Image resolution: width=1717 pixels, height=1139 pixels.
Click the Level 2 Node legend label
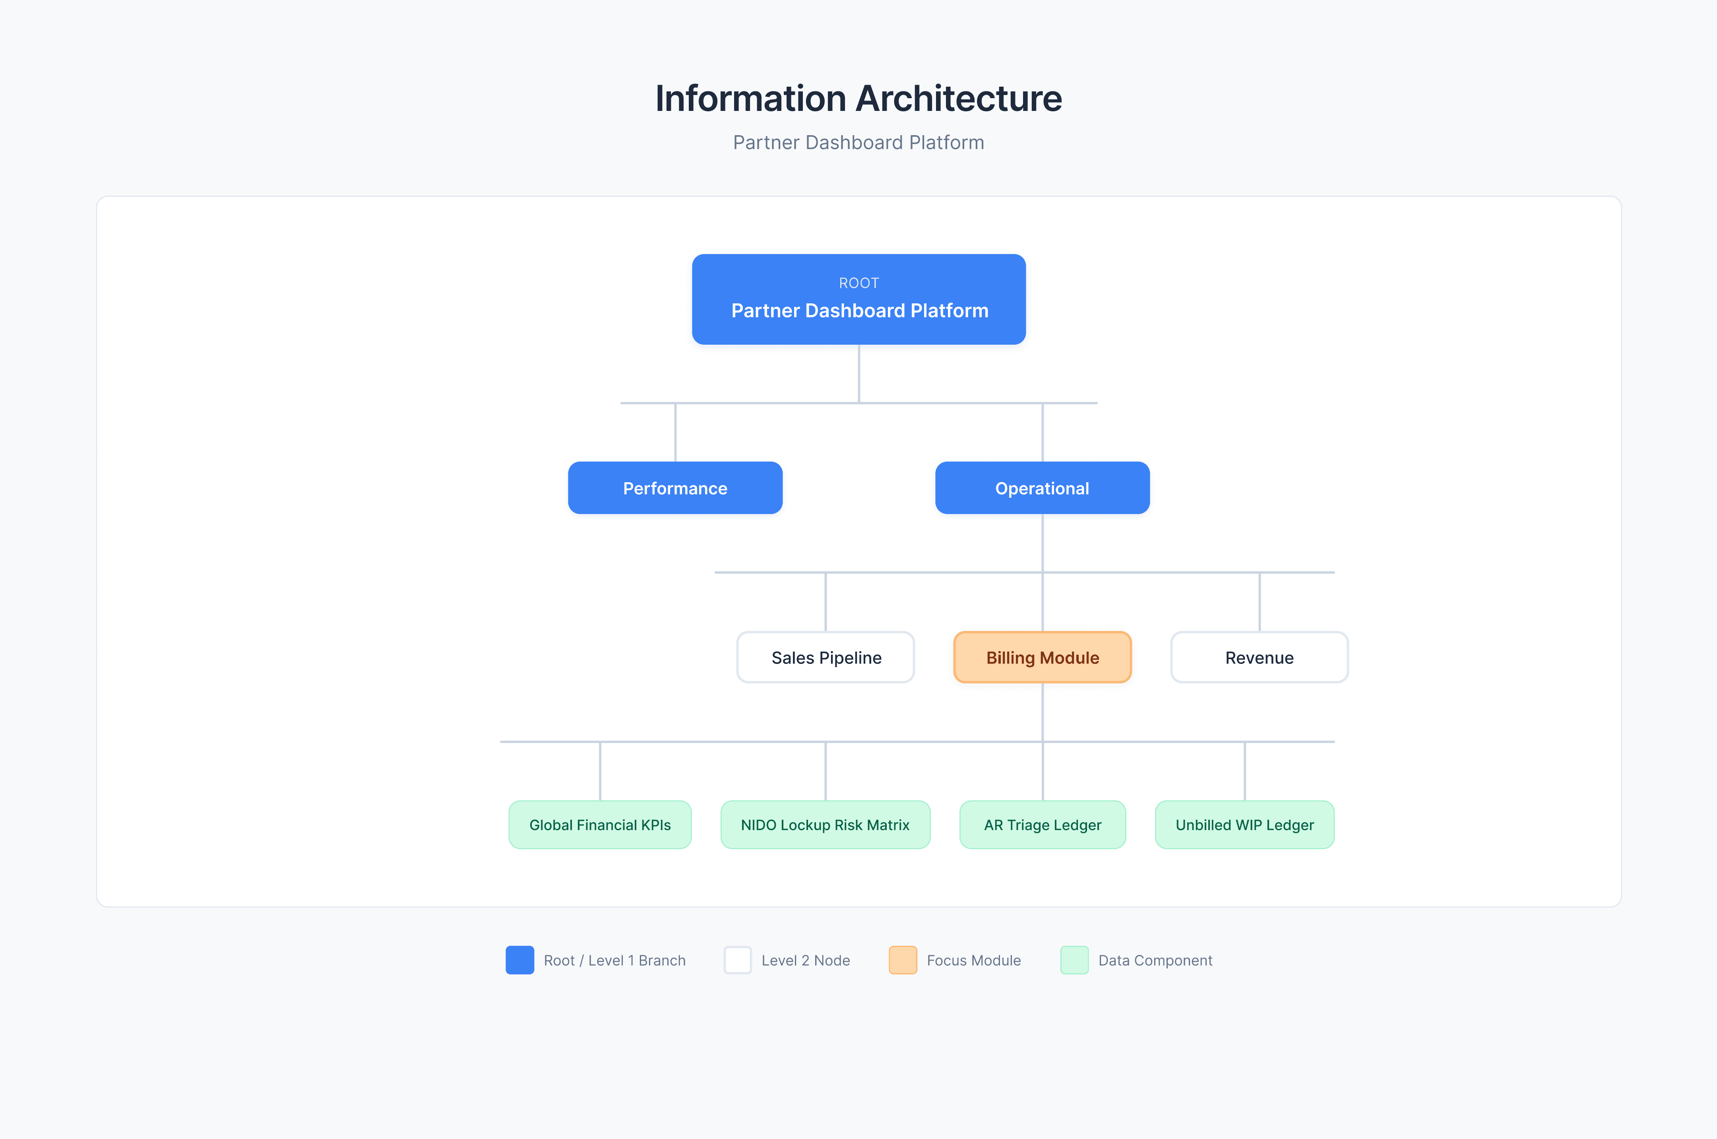(x=805, y=960)
